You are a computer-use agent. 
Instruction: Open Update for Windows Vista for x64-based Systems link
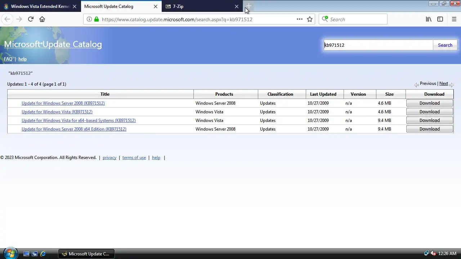coord(79,121)
